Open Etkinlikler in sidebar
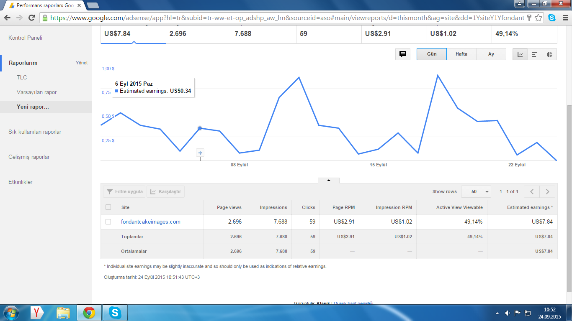 21,182
